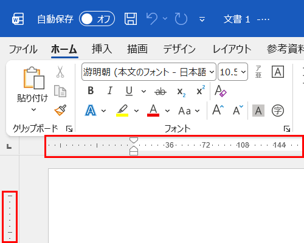
Task: Click the Save floppy disk icon
Action: pyautogui.click(x=131, y=19)
